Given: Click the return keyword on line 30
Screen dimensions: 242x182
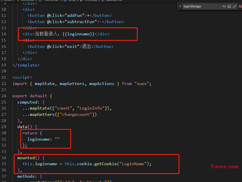Looking at the screenshot, I should (30, 133).
